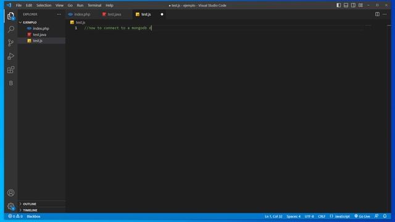The image size is (395, 222).
Task: Open test.java in the Explorer tree
Action: pos(39,35)
